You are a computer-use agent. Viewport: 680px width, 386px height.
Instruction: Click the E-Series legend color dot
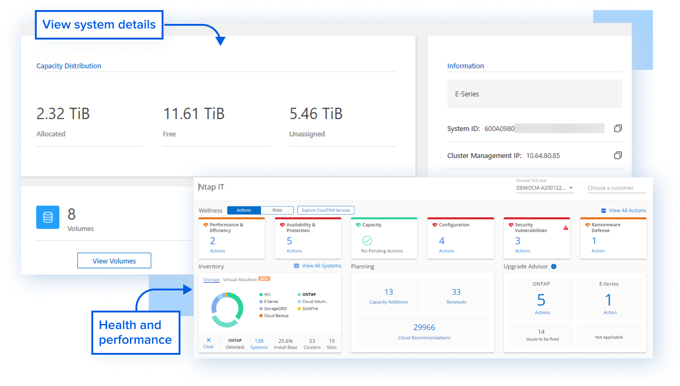pyautogui.click(x=261, y=301)
